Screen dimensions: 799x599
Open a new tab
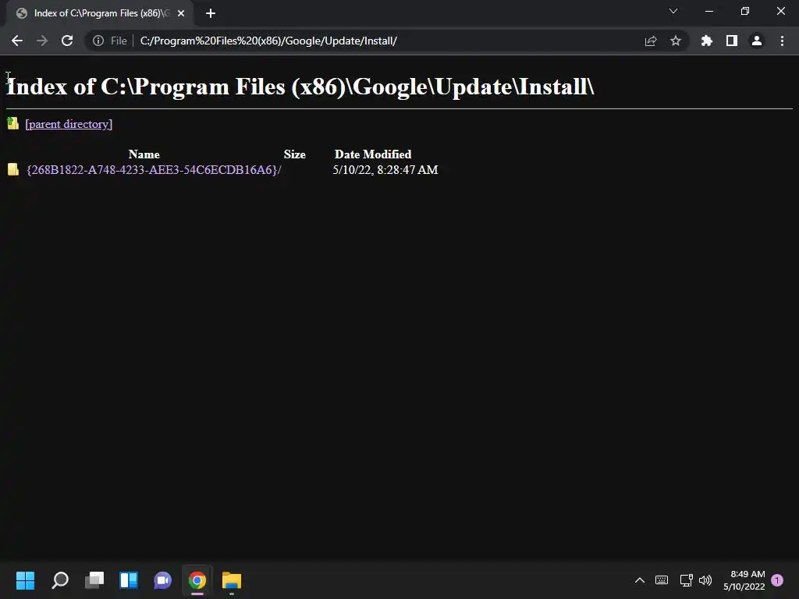211,13
